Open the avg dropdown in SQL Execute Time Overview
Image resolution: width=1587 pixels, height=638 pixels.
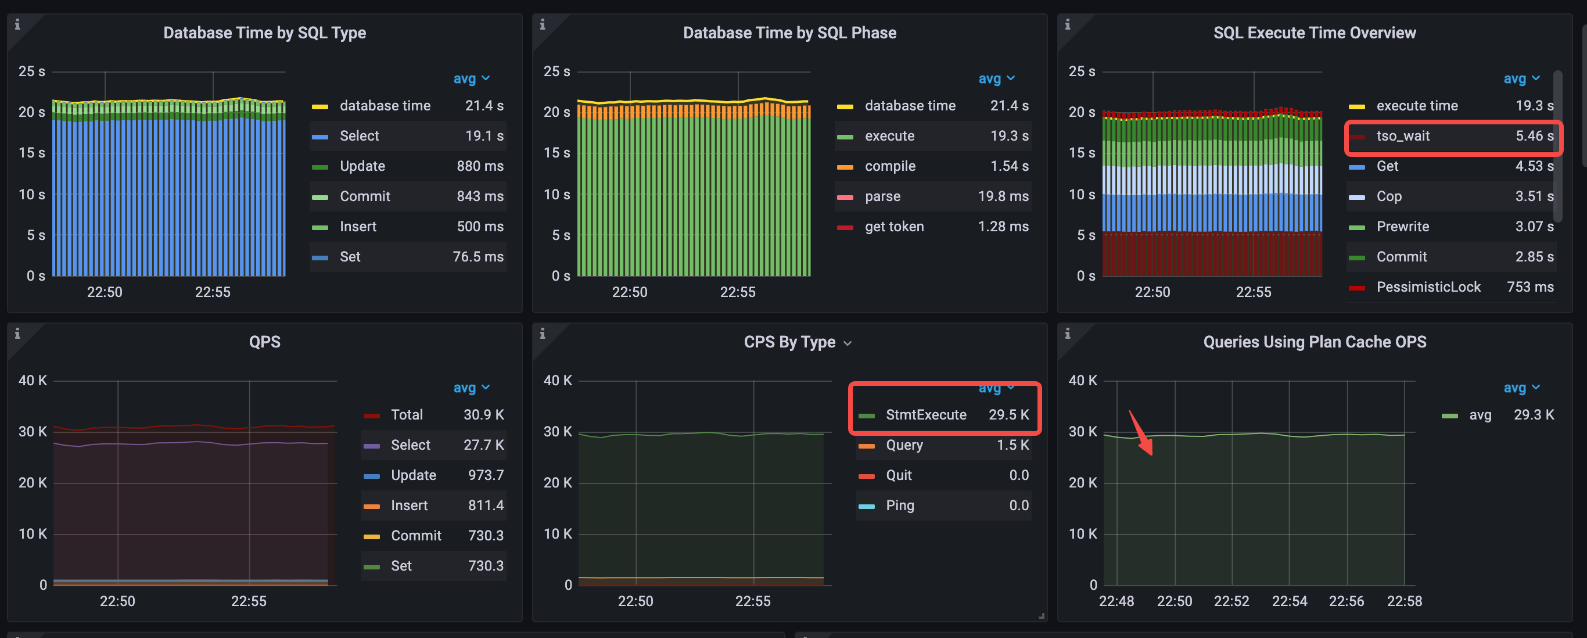coord(1522,78)
